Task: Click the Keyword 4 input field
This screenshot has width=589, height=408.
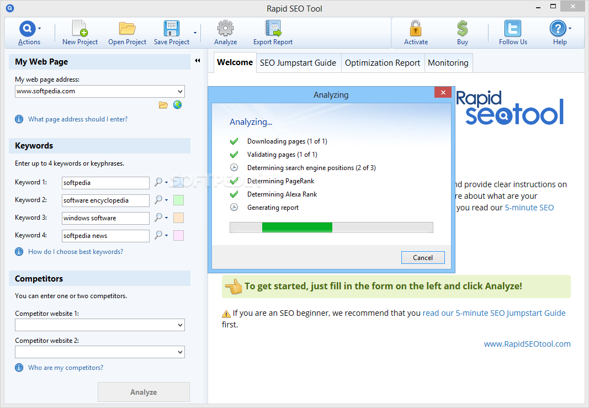Action: tap(105, 236)
